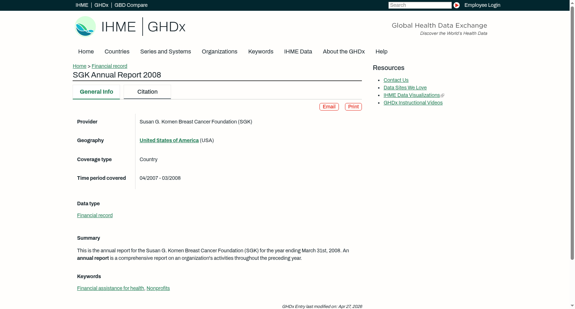
Task: Click the Financial record breadcrumb link
Action: [109, 66]
